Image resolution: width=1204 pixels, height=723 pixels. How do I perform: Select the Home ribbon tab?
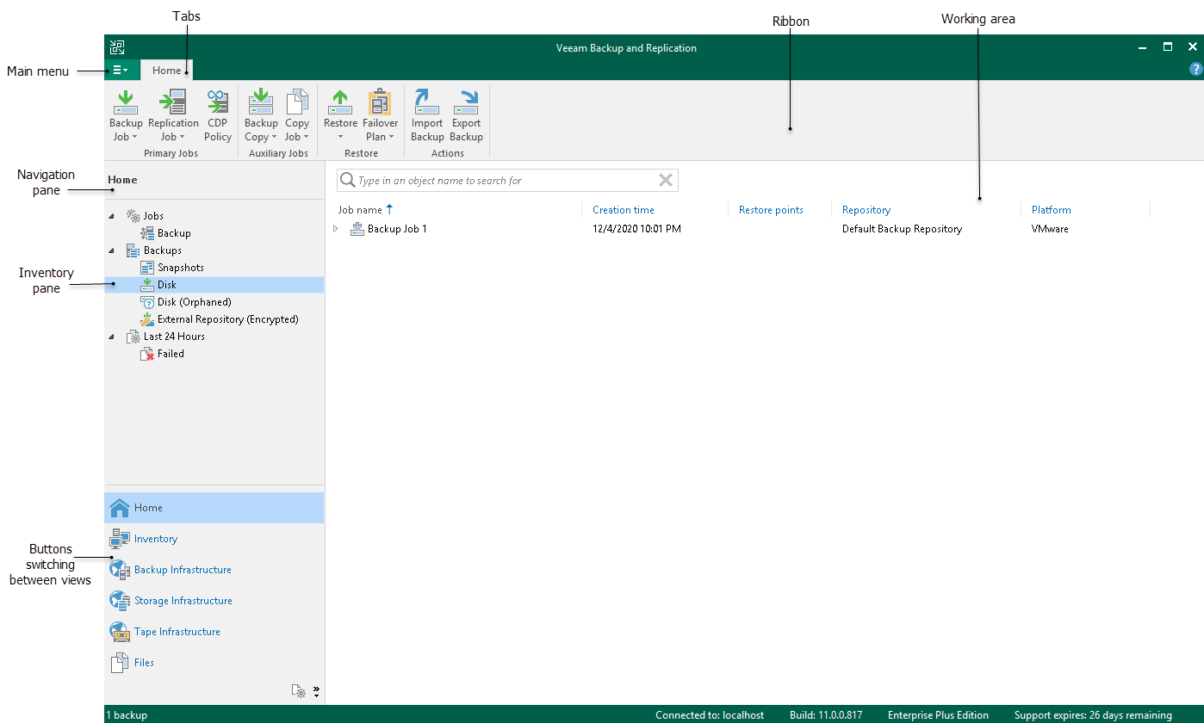point(166,70)
